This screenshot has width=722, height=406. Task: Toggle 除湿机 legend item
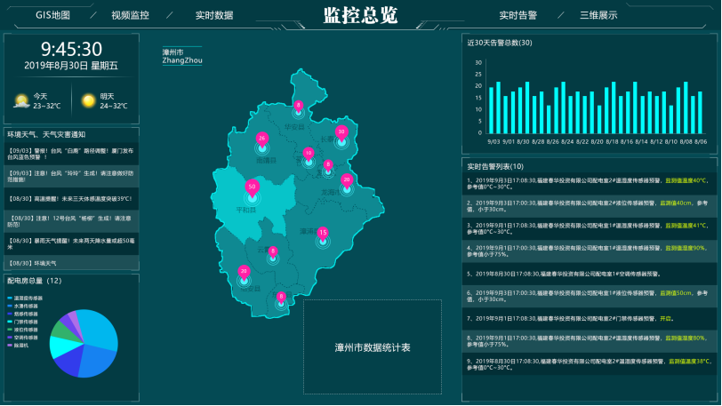(21, 345)
